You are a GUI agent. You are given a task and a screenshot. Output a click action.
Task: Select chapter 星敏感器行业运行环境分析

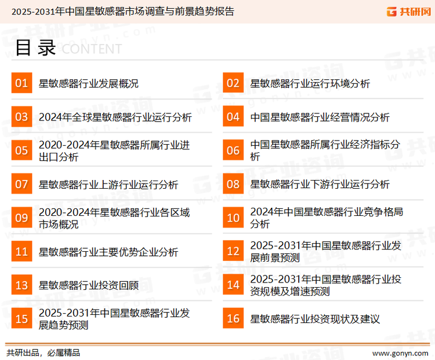click(x=310, y=83)
